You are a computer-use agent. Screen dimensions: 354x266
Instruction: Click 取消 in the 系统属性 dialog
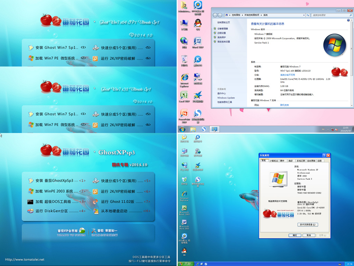309,235
